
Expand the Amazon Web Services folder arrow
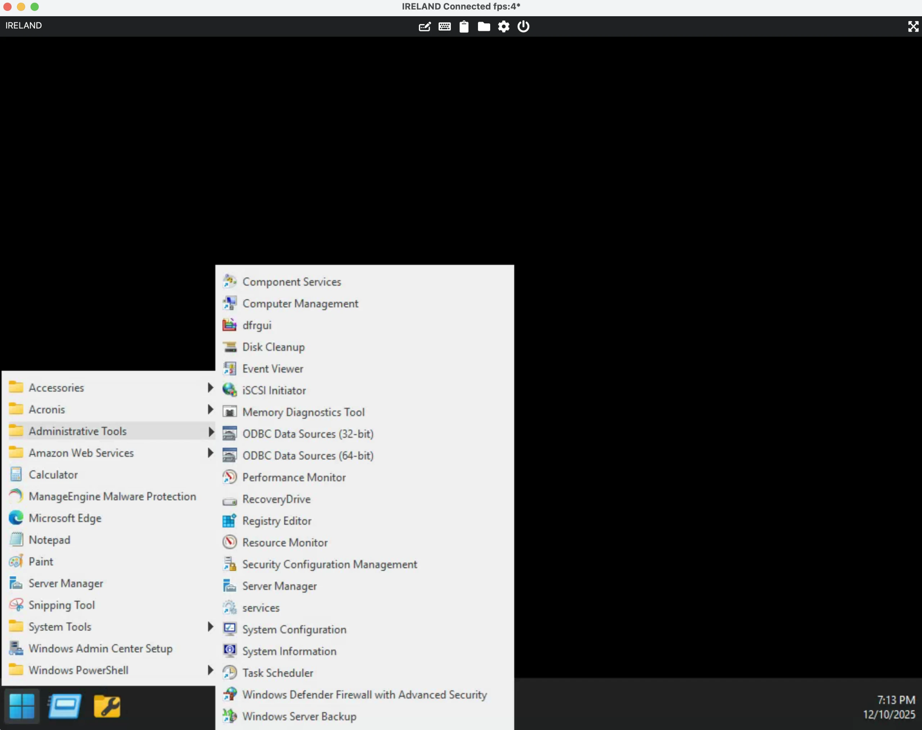210,453
